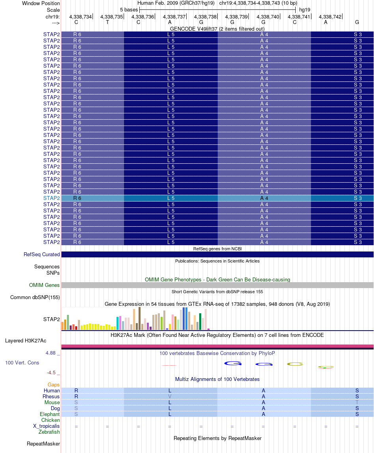Click the Mouse species label
374x453 pixels.
52,403
